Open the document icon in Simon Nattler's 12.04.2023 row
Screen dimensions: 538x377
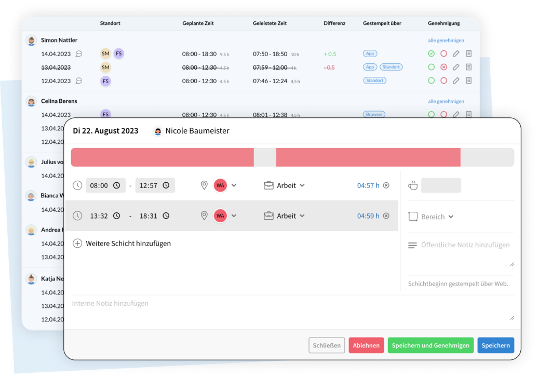[468, 80]
